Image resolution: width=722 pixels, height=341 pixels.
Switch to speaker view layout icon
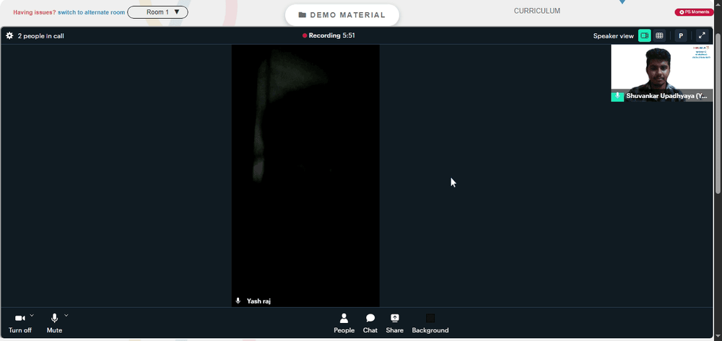click(644, 35)
